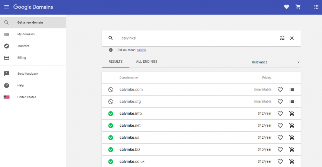Open My domains in sidebar
This screenshot has width=322, height=167.
click(x=33, y=34)
